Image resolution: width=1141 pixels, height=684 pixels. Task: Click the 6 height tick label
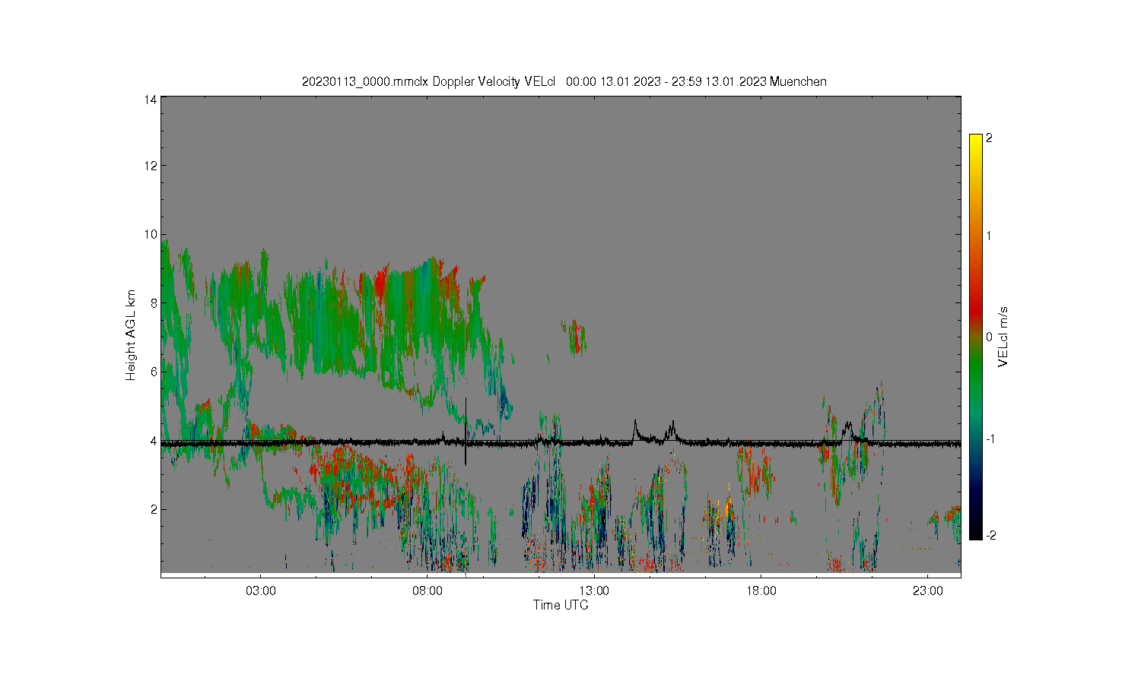(154, 372)
